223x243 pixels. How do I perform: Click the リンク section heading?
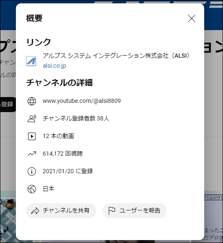click(38, 42)
